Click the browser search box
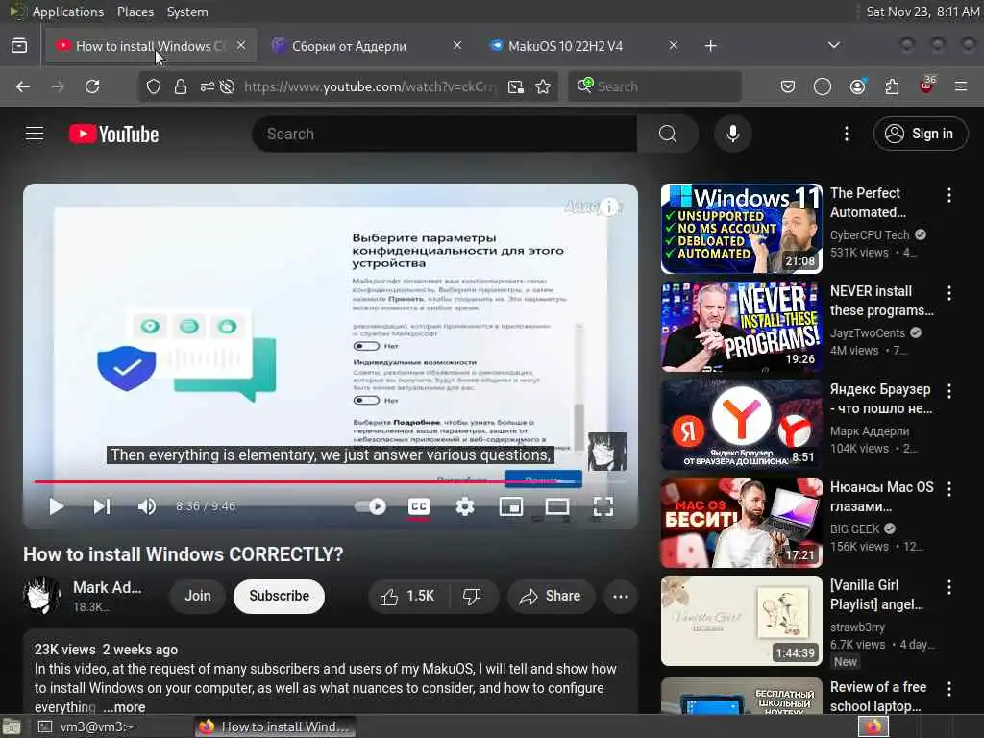Screen dimensions: 984x738 654,86
